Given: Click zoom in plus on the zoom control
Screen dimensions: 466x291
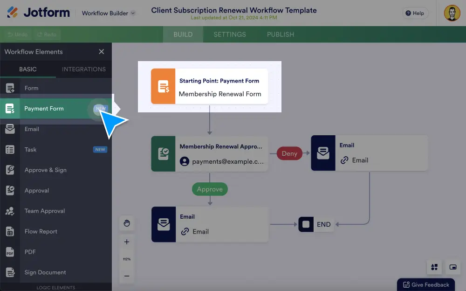Looking at the screenshot, I should pyautogui.click(x=127, y=242).
